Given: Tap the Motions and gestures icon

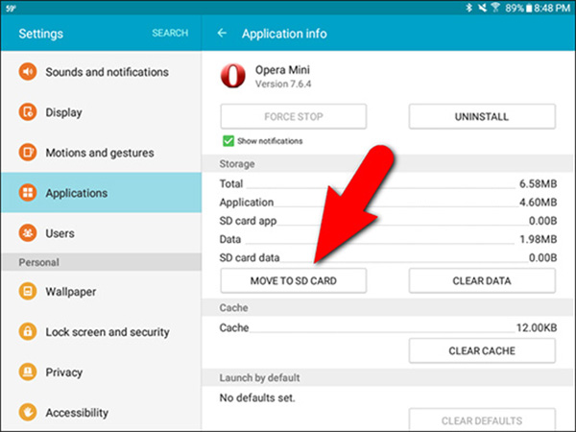Looking at the screenshot, I should pos(28,152).
